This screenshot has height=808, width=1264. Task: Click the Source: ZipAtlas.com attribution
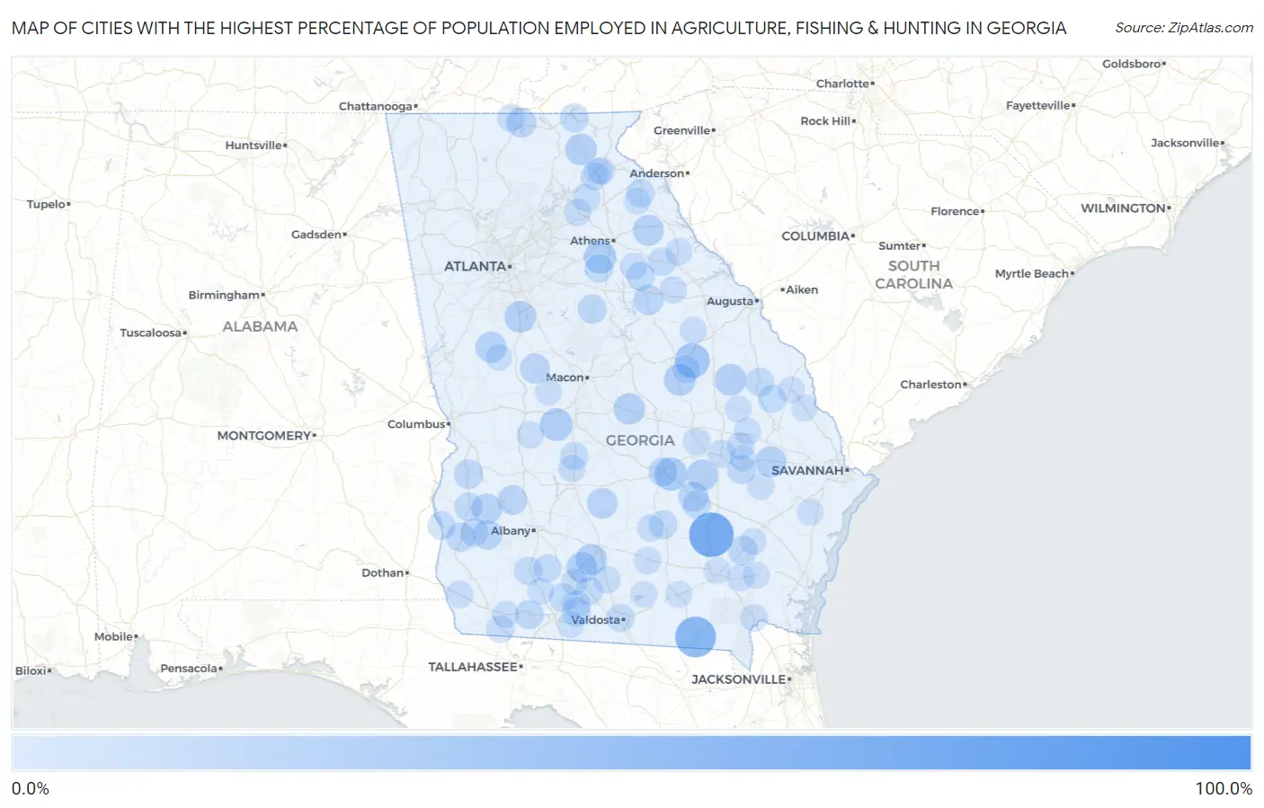(1184, 28)
